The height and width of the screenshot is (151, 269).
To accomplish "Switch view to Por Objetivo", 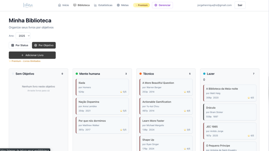I will (44, 45).
